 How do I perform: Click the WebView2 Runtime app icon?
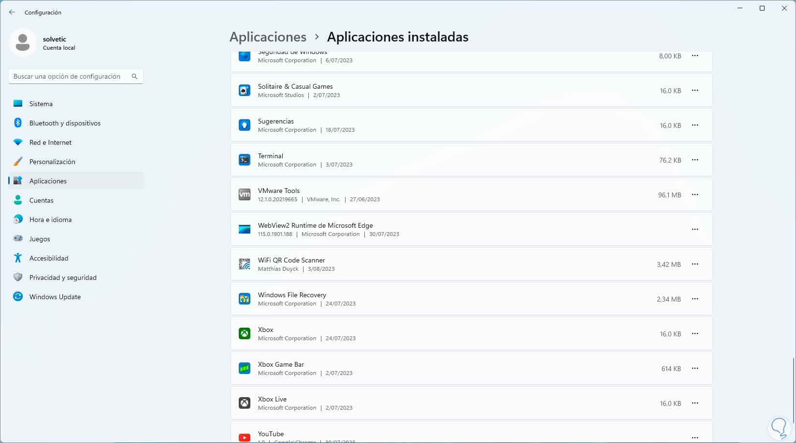[x=245, y=229]
